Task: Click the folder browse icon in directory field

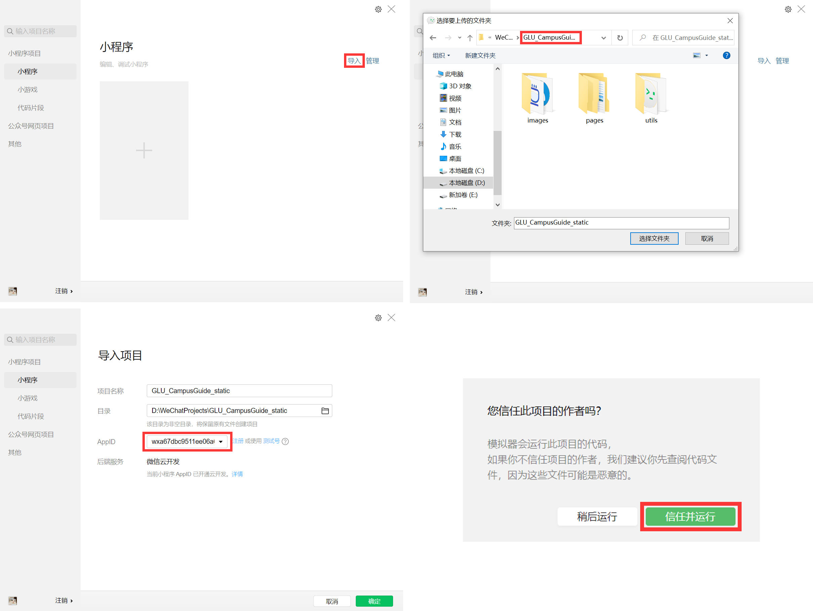Action: tap(325, 411)
